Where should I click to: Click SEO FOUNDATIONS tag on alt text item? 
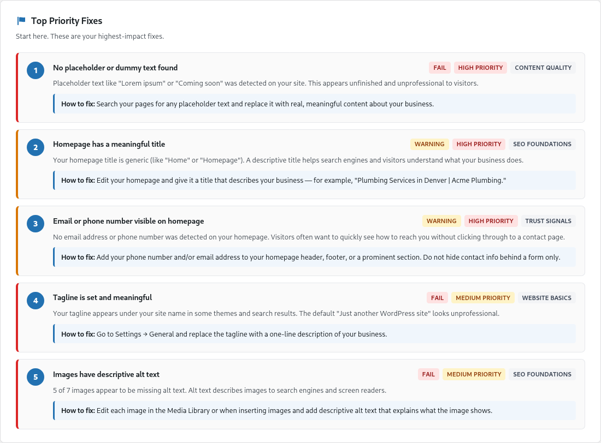pos(542,374)
